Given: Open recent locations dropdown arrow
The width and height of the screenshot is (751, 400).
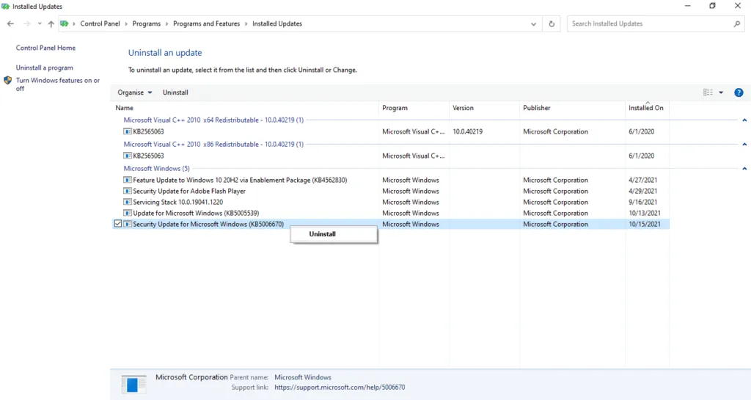Looking at the screenshot, I should click(x=40, y=23).
